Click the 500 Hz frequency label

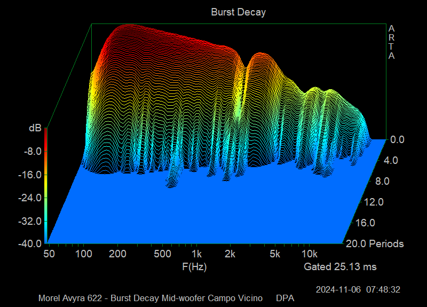[x=163, y=254]
